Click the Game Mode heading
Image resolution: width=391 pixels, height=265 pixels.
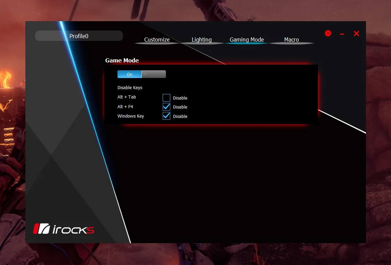pos(122,60)
